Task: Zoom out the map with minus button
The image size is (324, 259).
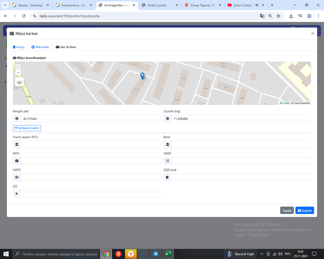Action: click(18, 72)
